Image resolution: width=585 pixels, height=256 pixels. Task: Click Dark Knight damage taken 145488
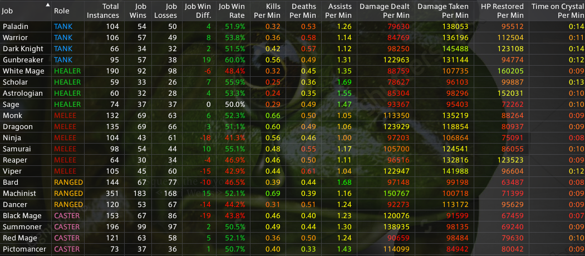455,49
